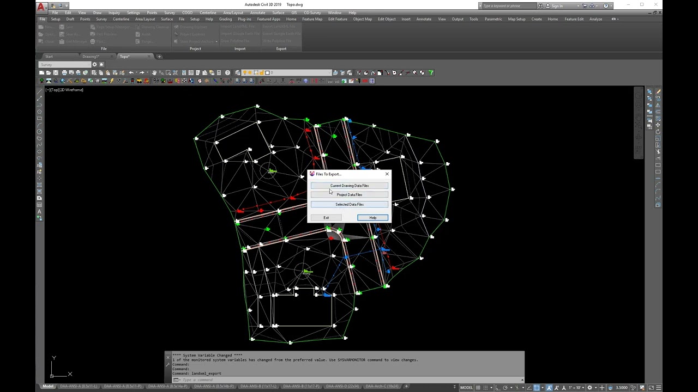Viewport: 698px width, 392px height.
Task: Click the Redo arrow toolbar icon
Action: pyautogui.click(x=142, y=73)
